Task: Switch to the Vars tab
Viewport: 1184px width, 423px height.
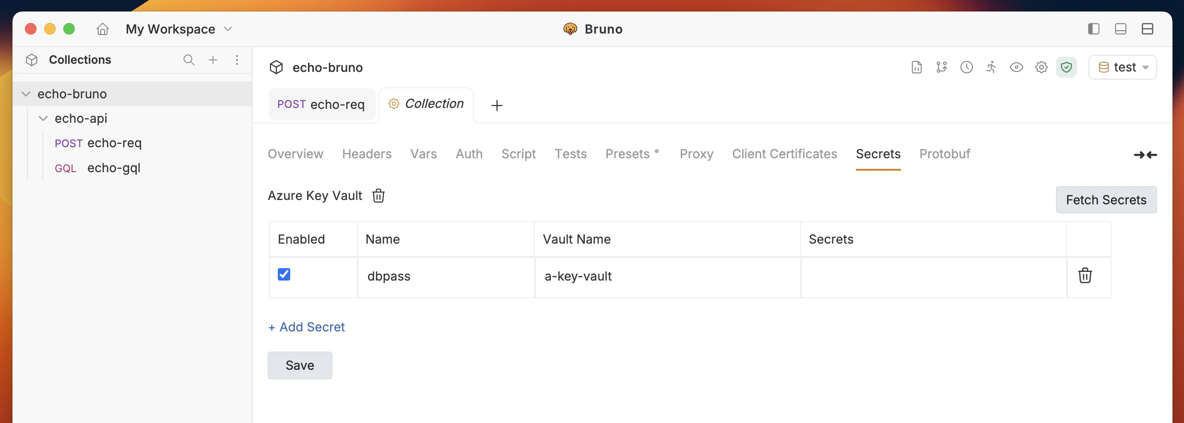Action: (x=424, y=154)
